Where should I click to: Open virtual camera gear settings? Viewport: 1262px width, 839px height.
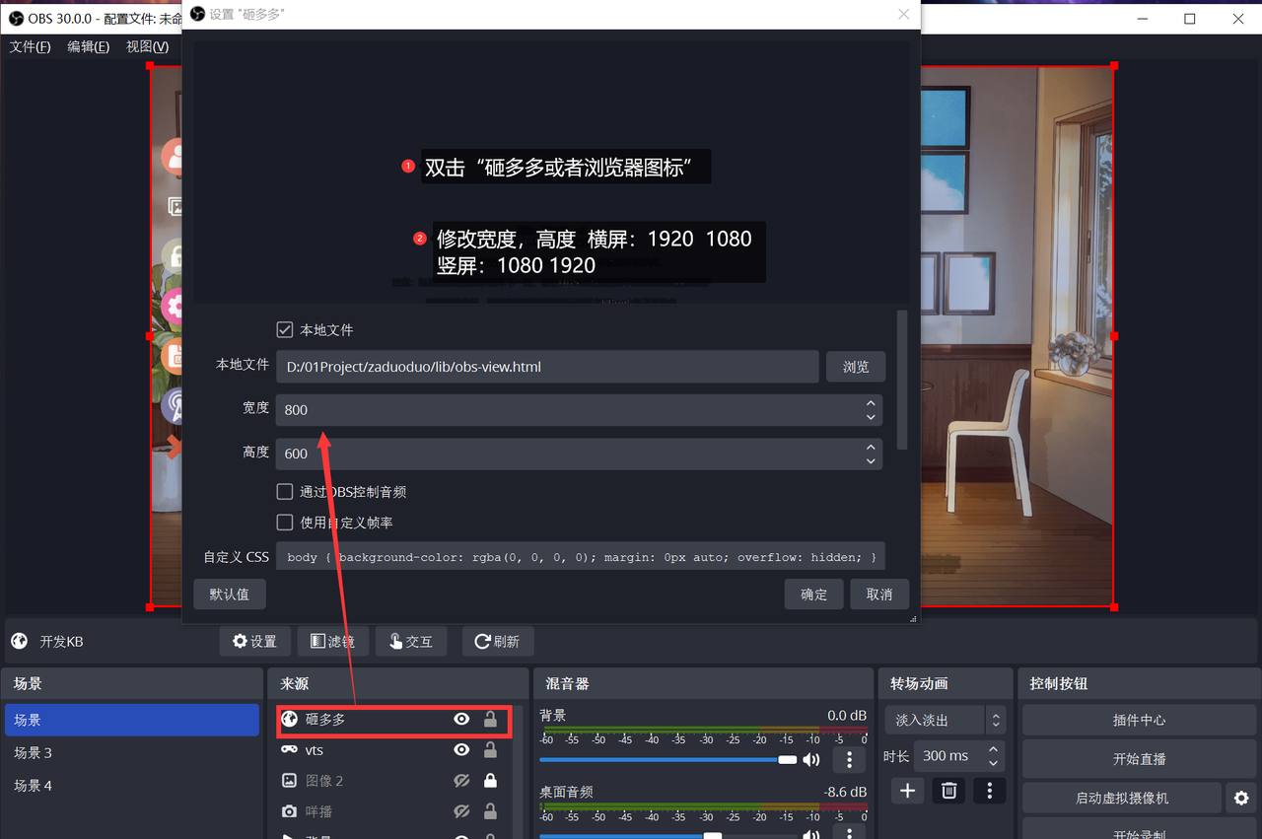click(1241, 798)
